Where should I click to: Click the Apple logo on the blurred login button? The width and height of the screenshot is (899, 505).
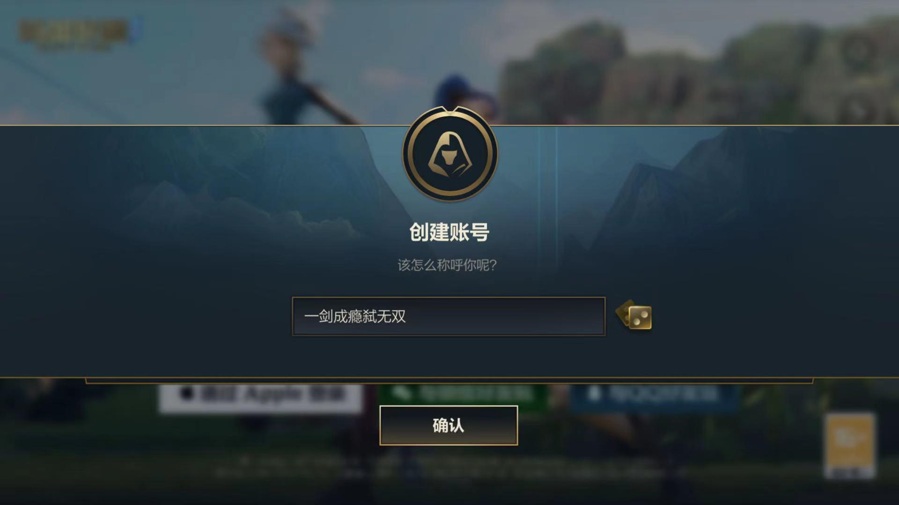pos(188,393)
